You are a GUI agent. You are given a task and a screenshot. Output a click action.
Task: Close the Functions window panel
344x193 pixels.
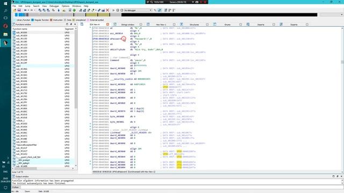(75, 24)
